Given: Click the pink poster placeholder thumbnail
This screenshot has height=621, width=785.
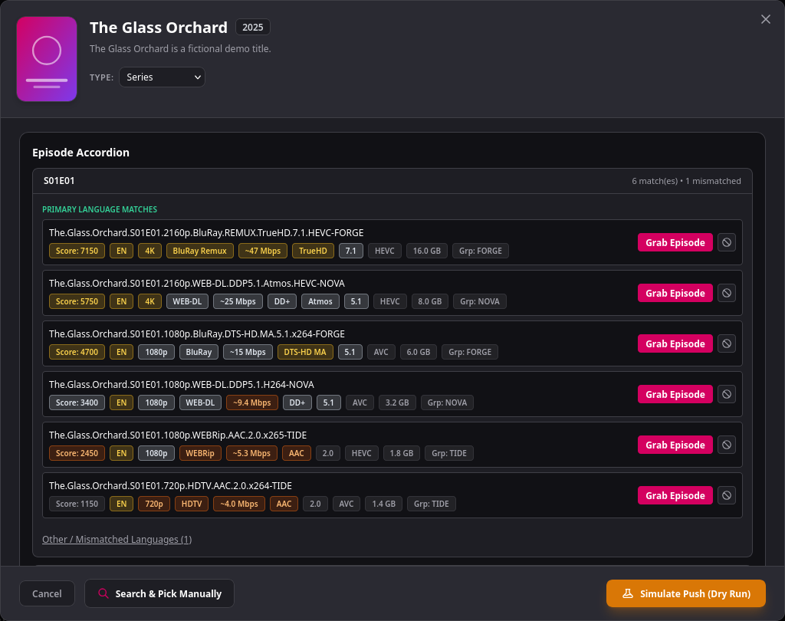Looking at the screenshot, I should click(47, 59).
